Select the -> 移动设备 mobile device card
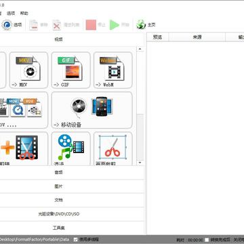 [92, 110]
